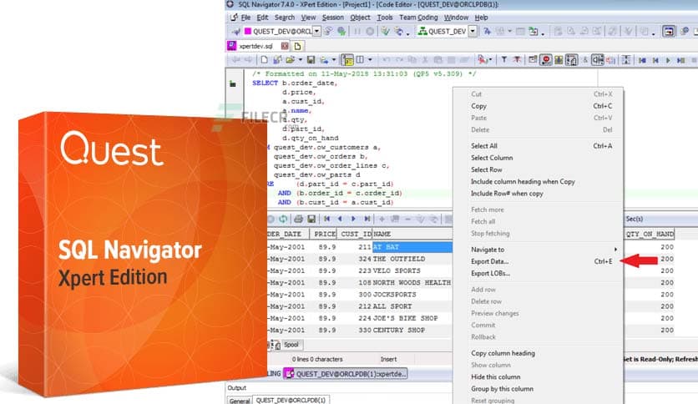This screenshot has width=698, height=404.
Task: Choose Select Column in the context menu
Action: tap(539, 158)
